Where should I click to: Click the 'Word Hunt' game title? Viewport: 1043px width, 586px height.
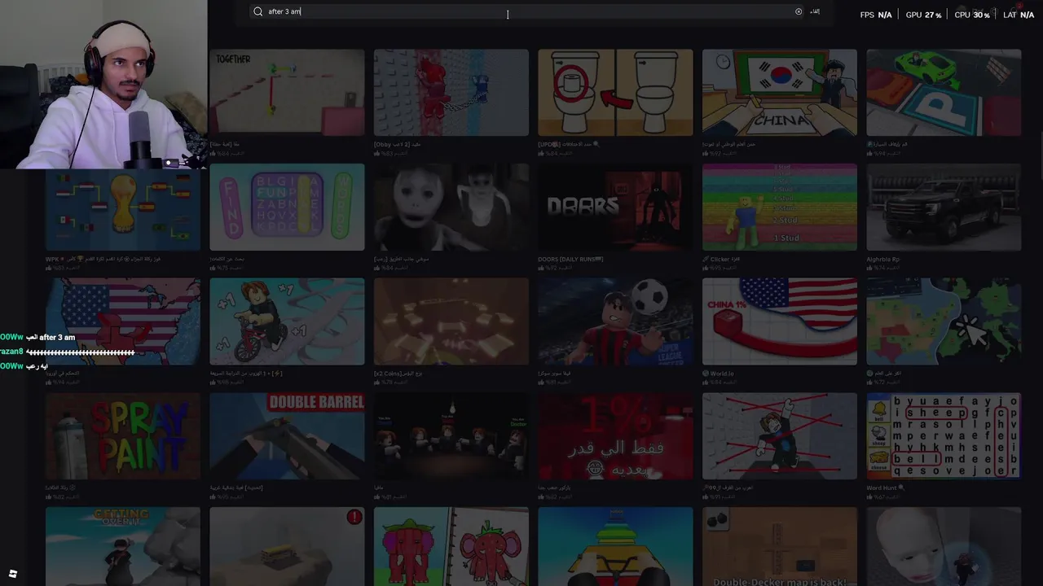885,488
